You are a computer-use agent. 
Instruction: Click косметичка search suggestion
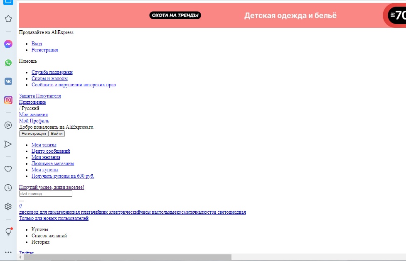tap(188, 212)
